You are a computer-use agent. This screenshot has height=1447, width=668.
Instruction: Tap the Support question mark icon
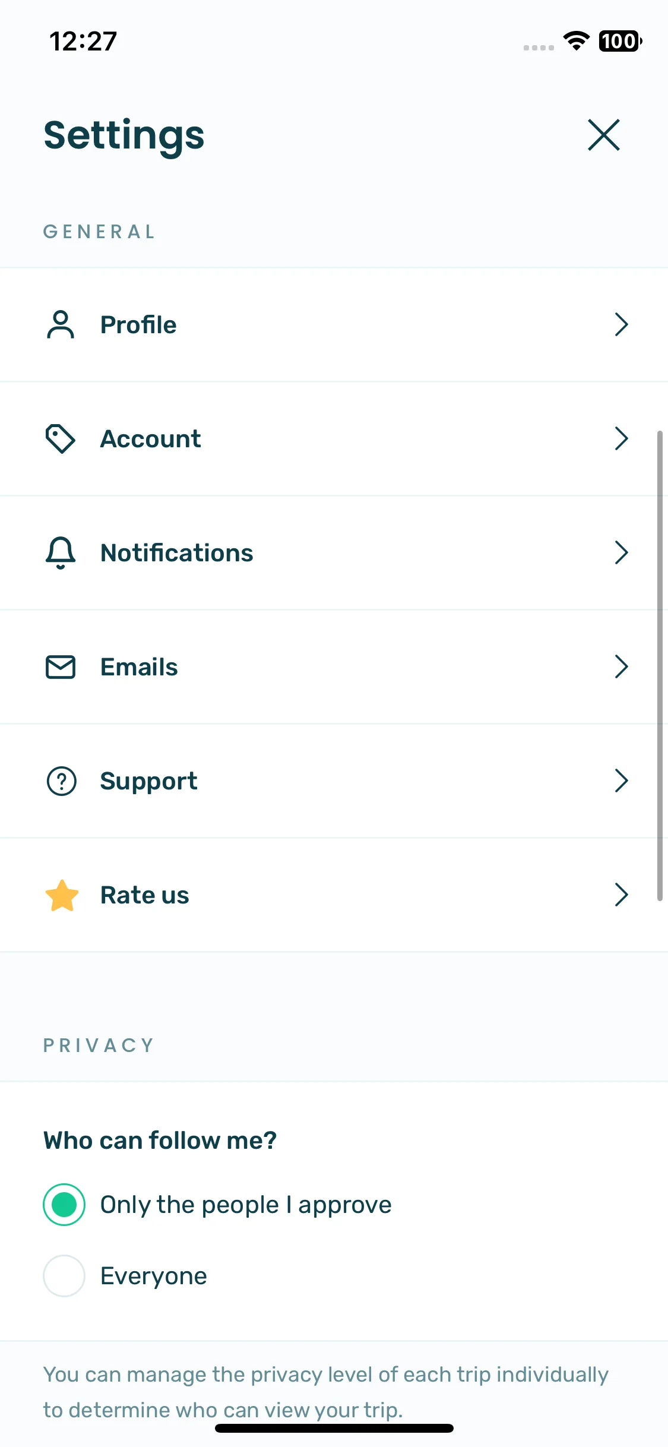click(61, 781)
